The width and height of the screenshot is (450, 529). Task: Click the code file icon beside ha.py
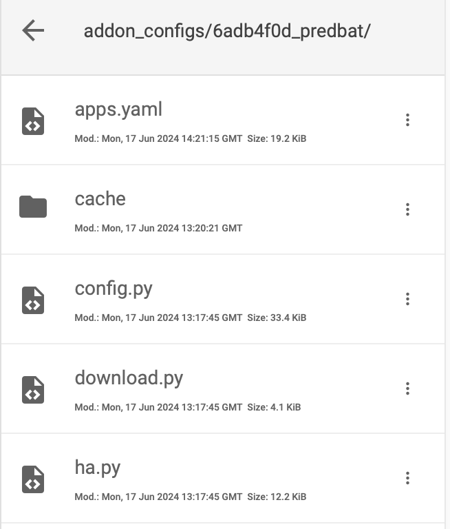33,479
